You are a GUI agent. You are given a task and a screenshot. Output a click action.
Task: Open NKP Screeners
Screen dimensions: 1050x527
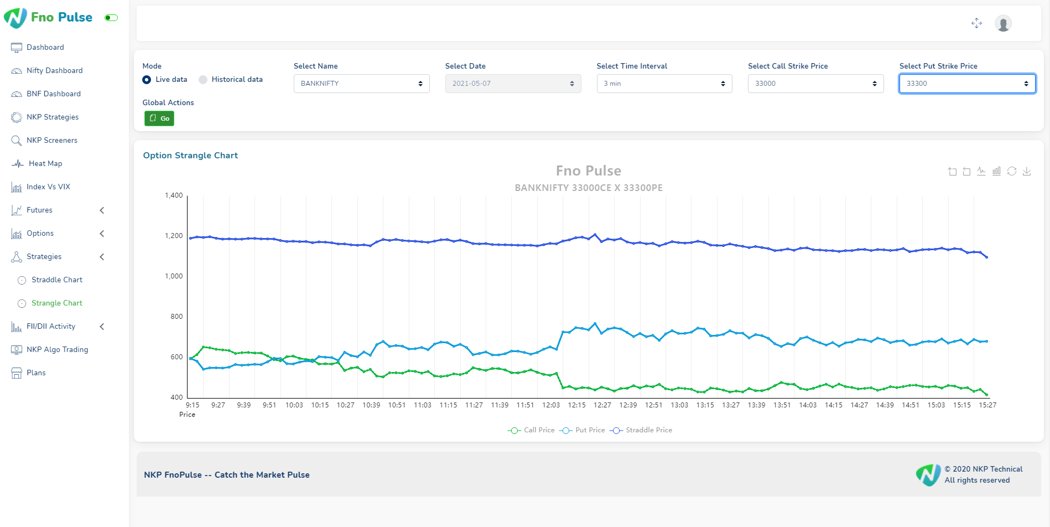click(x=52, y=141)
